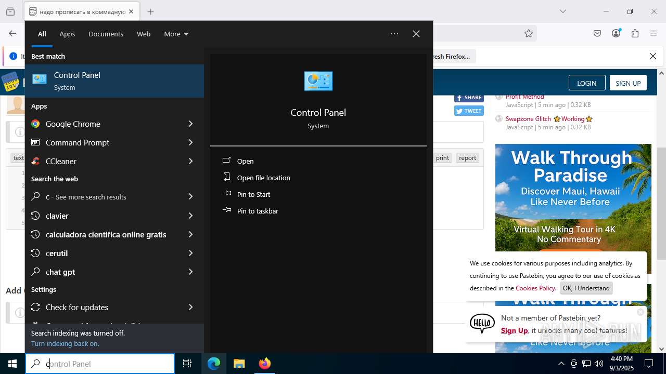Dismiss the Firefox notification bar
Viewport: 666px width, 374px height.
click(653, 56)
